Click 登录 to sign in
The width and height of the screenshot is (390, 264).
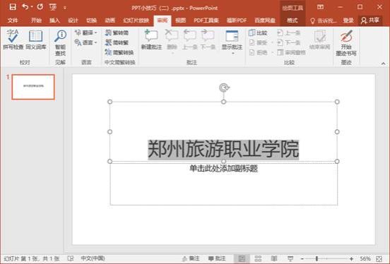(348, 20)
